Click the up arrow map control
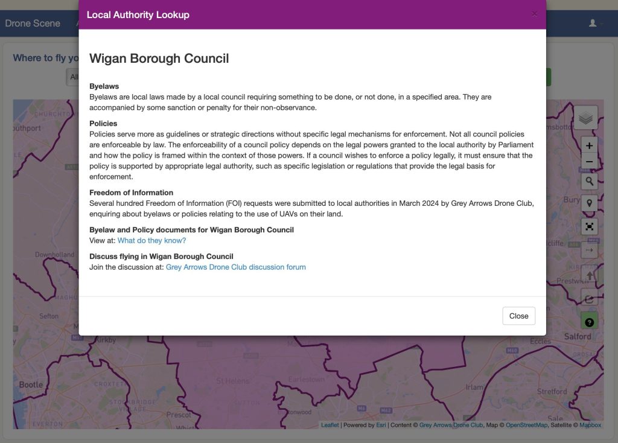Viewport: 618px width, 443px height. (x=589, y=275)
